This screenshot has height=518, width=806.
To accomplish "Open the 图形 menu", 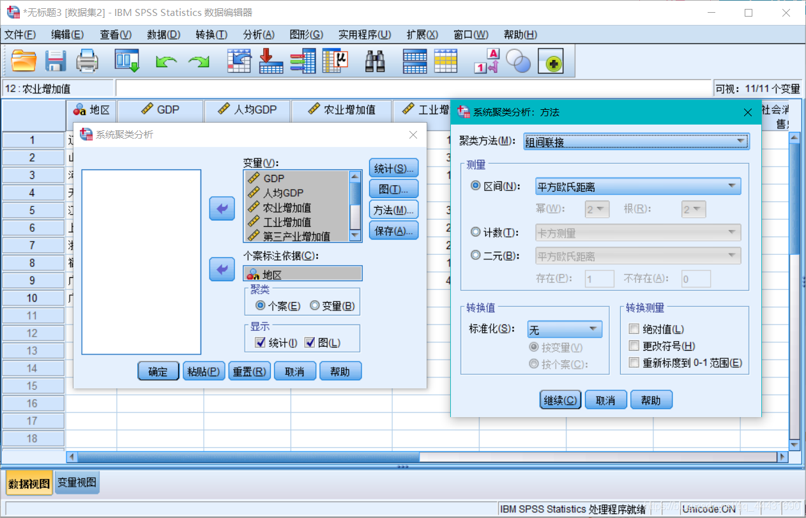I will (306, 34).
